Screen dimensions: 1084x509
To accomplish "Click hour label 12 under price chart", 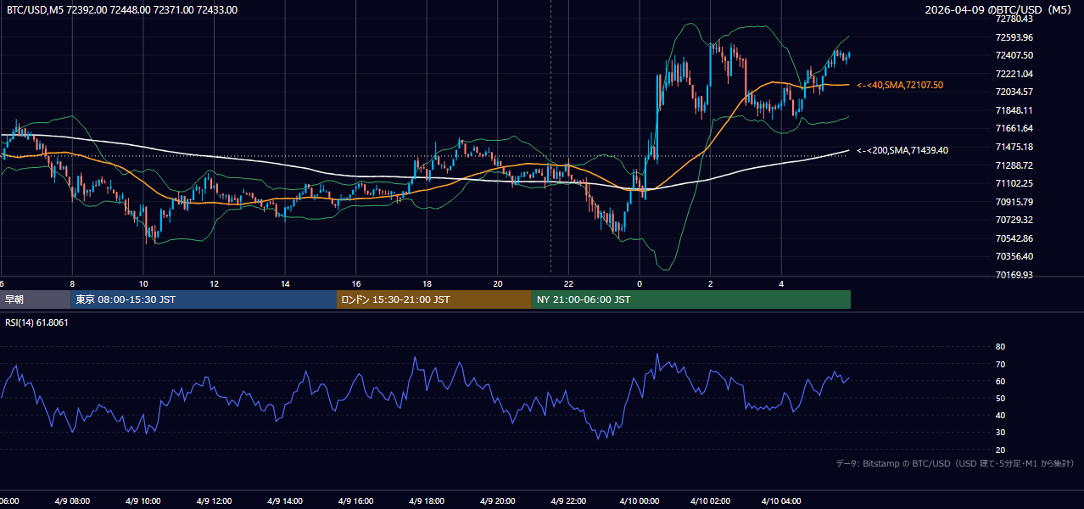I will (215, 284).
